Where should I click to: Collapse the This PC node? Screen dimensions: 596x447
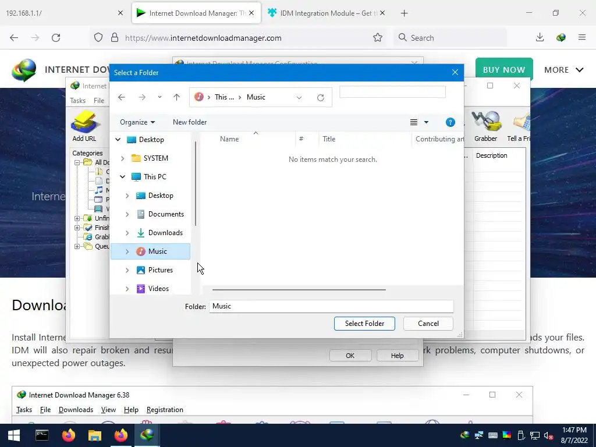122,177
